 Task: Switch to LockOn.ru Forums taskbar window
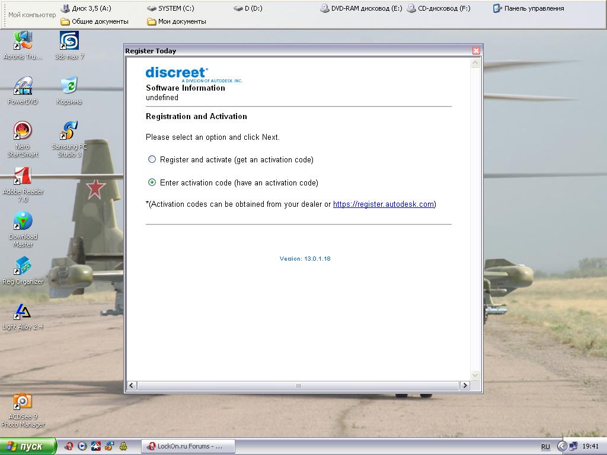[188, 446]
